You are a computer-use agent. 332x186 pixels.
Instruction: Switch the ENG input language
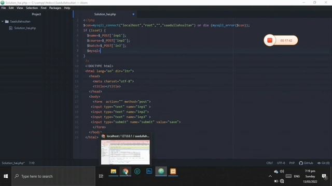click(x=297, y=176)
